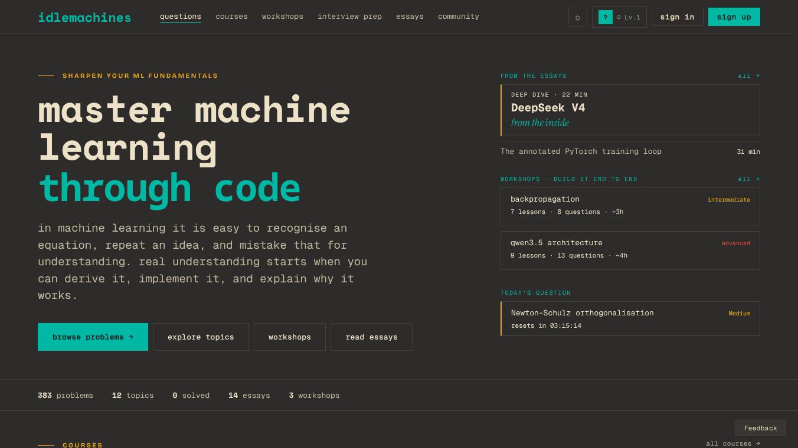Viewport: 798px width, 448px height.
Task: Open the DeepSeek V4 deep dive card
Action: tap(630, 110)
